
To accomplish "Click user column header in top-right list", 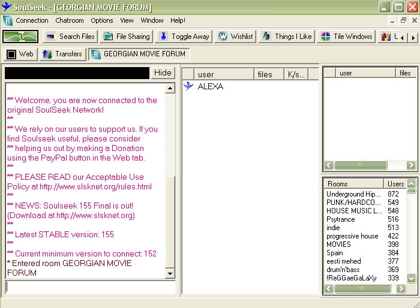I will (365, 73).
